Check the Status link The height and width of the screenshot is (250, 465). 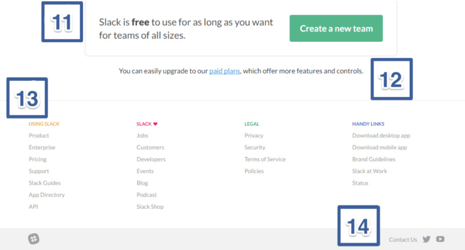360,183
